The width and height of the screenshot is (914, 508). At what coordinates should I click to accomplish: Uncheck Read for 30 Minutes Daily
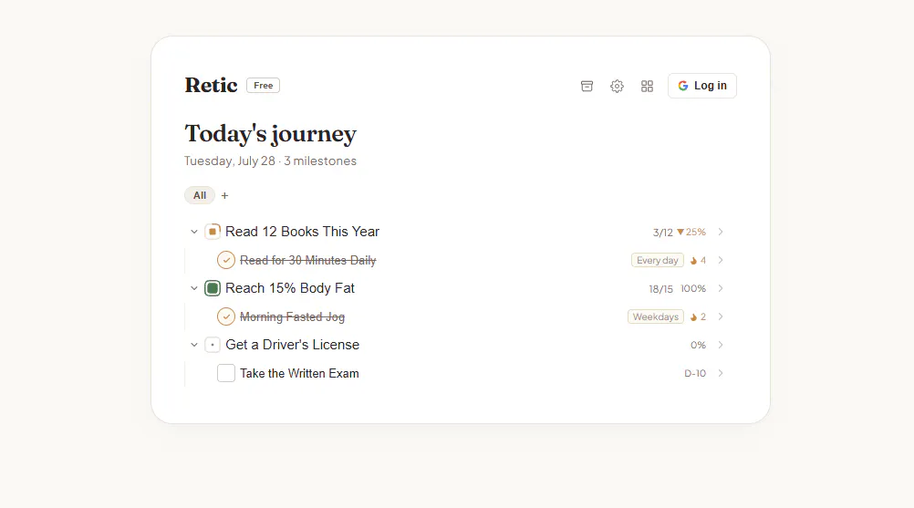(226, 260)
